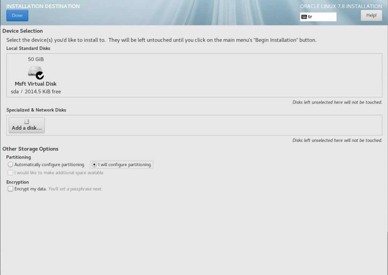Click the keyboard layout icon

[x=304, y=17]
